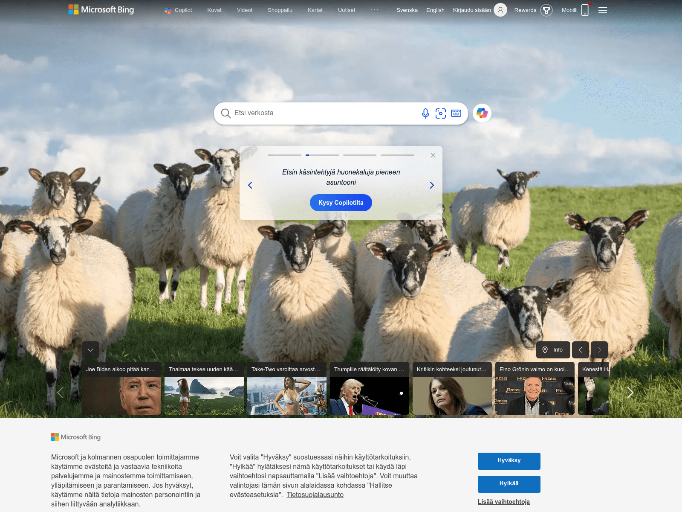Click the suggestion text about käsintehtyjä huonekaluja
This screenshot has height=512, width=682.
[x=341, y=177]
